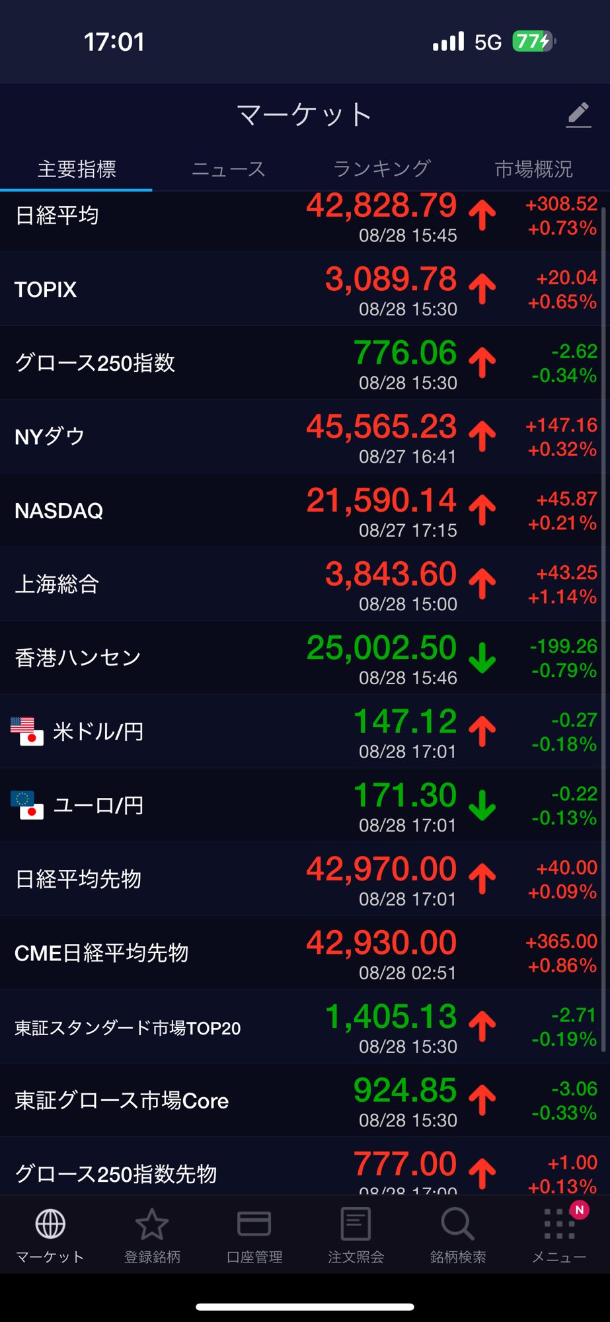Open 登録銘柄 star icon
Viewport: 610px width, 1322px height.
tap(152, 1224)
